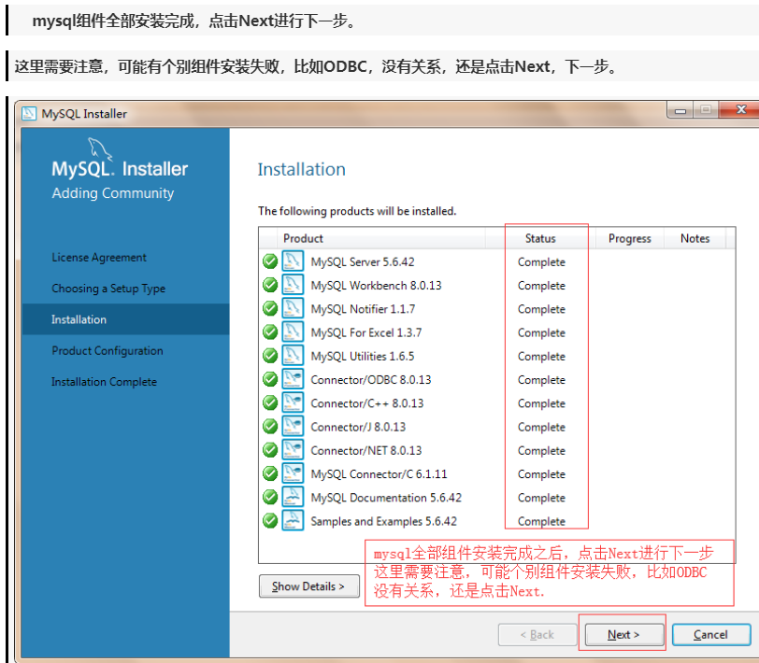Select the Connector/NET 8.0.13 row text

[366, 451]
